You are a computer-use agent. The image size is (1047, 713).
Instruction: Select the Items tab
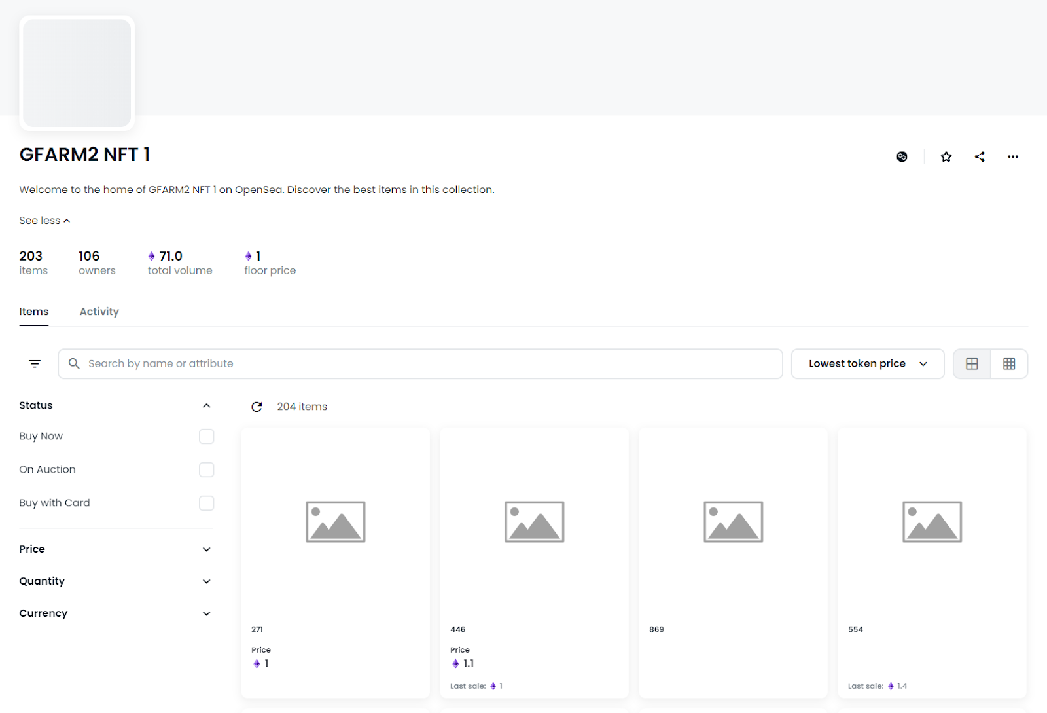coord(34,312)
